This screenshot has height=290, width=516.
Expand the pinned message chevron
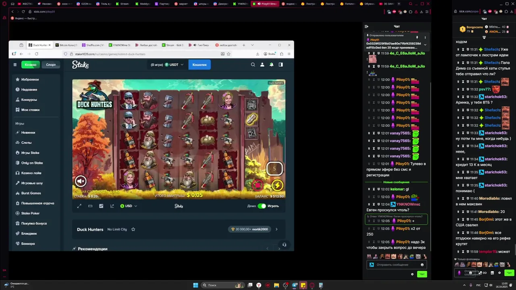(x=425, y=45)
